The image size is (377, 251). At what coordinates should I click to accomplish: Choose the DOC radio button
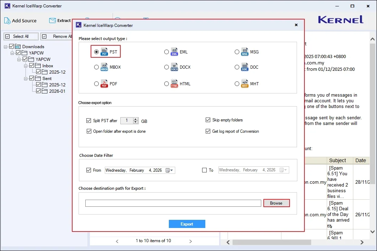(x=237, y=67)
